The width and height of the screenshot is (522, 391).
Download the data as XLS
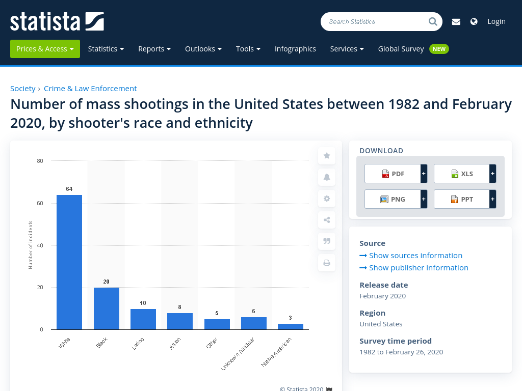point(462,174)
